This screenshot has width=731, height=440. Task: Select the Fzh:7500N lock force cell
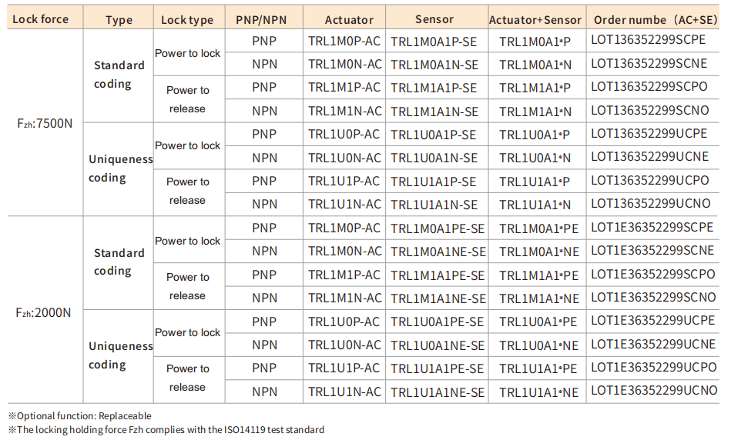pyautogui.click(x=44, y=123)
